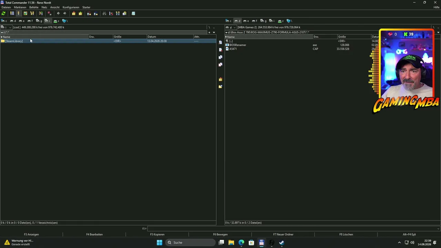Show hidden system tray icons chevron
The height and width of the screenshot is (248, 441).
click(x=399, y=242)
